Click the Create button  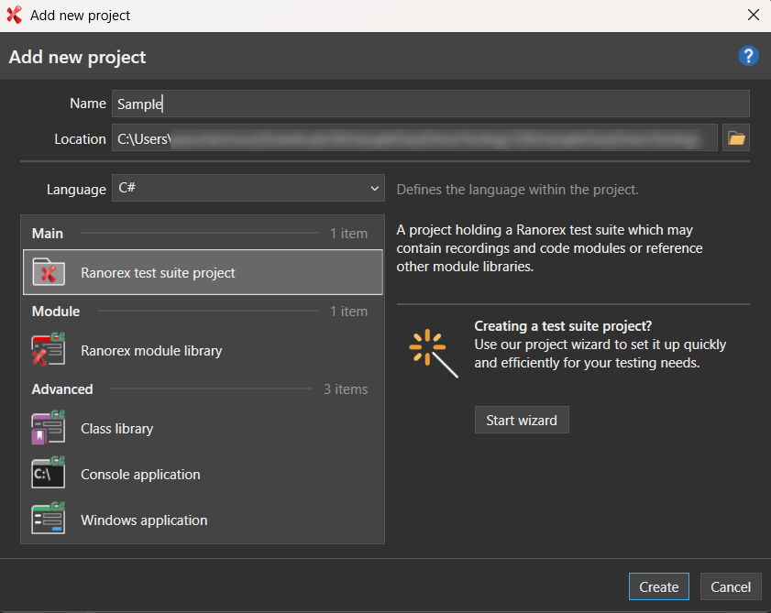click(x=658, y=586)
